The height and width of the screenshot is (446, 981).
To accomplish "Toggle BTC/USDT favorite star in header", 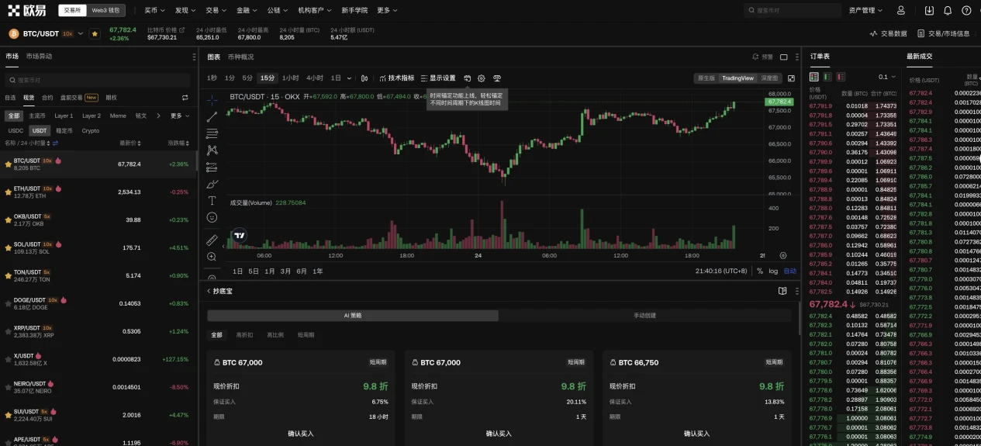I will [95, 34].
